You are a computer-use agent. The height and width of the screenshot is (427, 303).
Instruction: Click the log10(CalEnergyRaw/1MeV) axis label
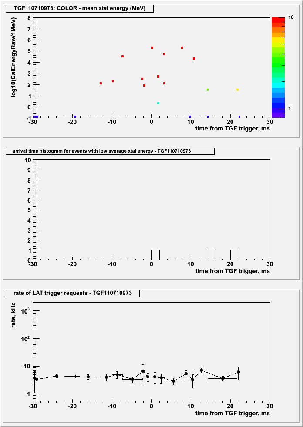click(13, 57)
